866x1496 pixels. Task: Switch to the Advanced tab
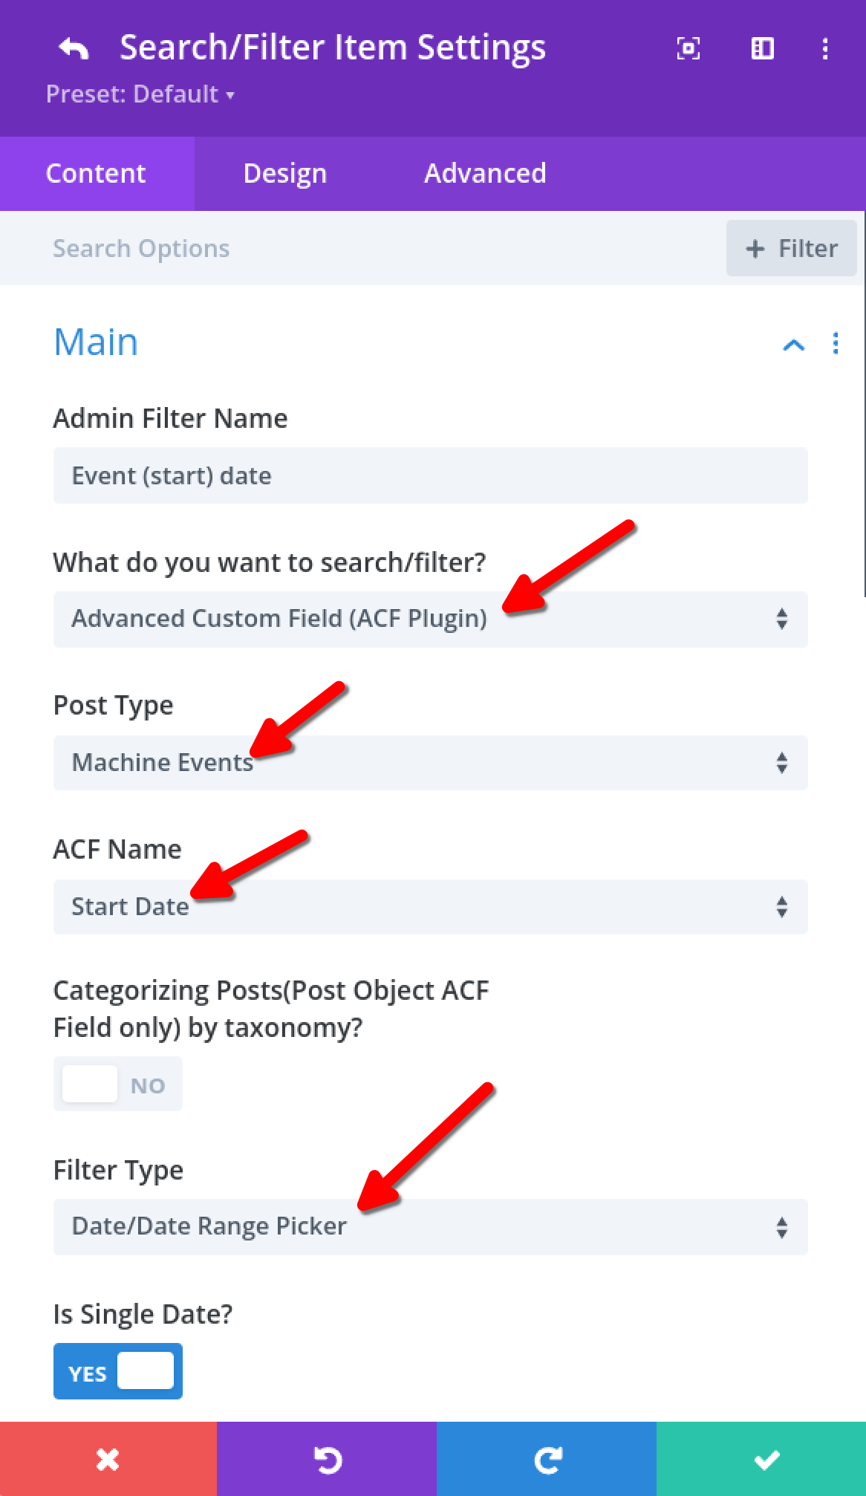[x=485, y=173]
